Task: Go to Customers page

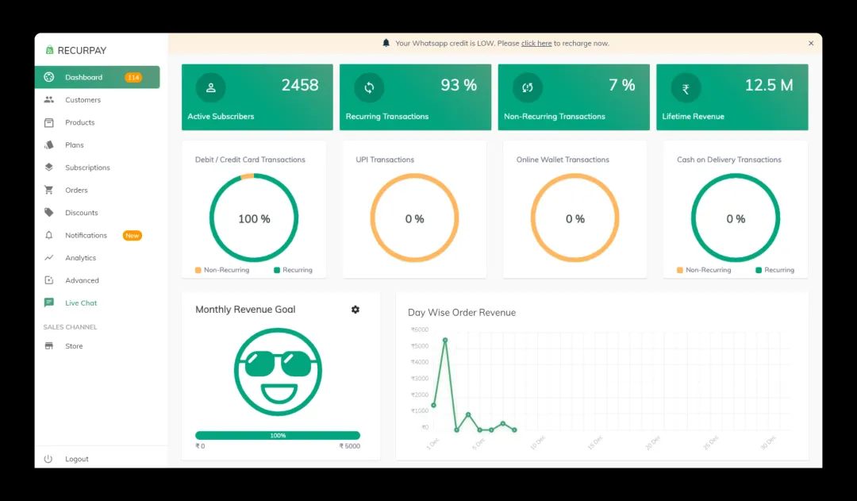Action: pos(83,99)
